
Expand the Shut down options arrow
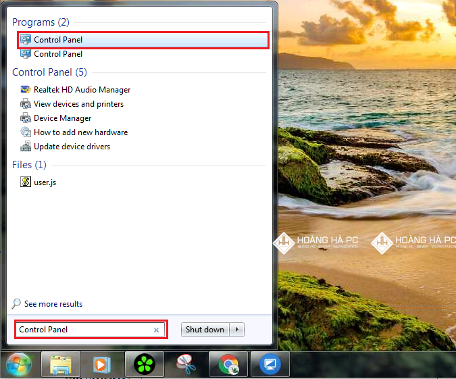click(x=236, y=330)
